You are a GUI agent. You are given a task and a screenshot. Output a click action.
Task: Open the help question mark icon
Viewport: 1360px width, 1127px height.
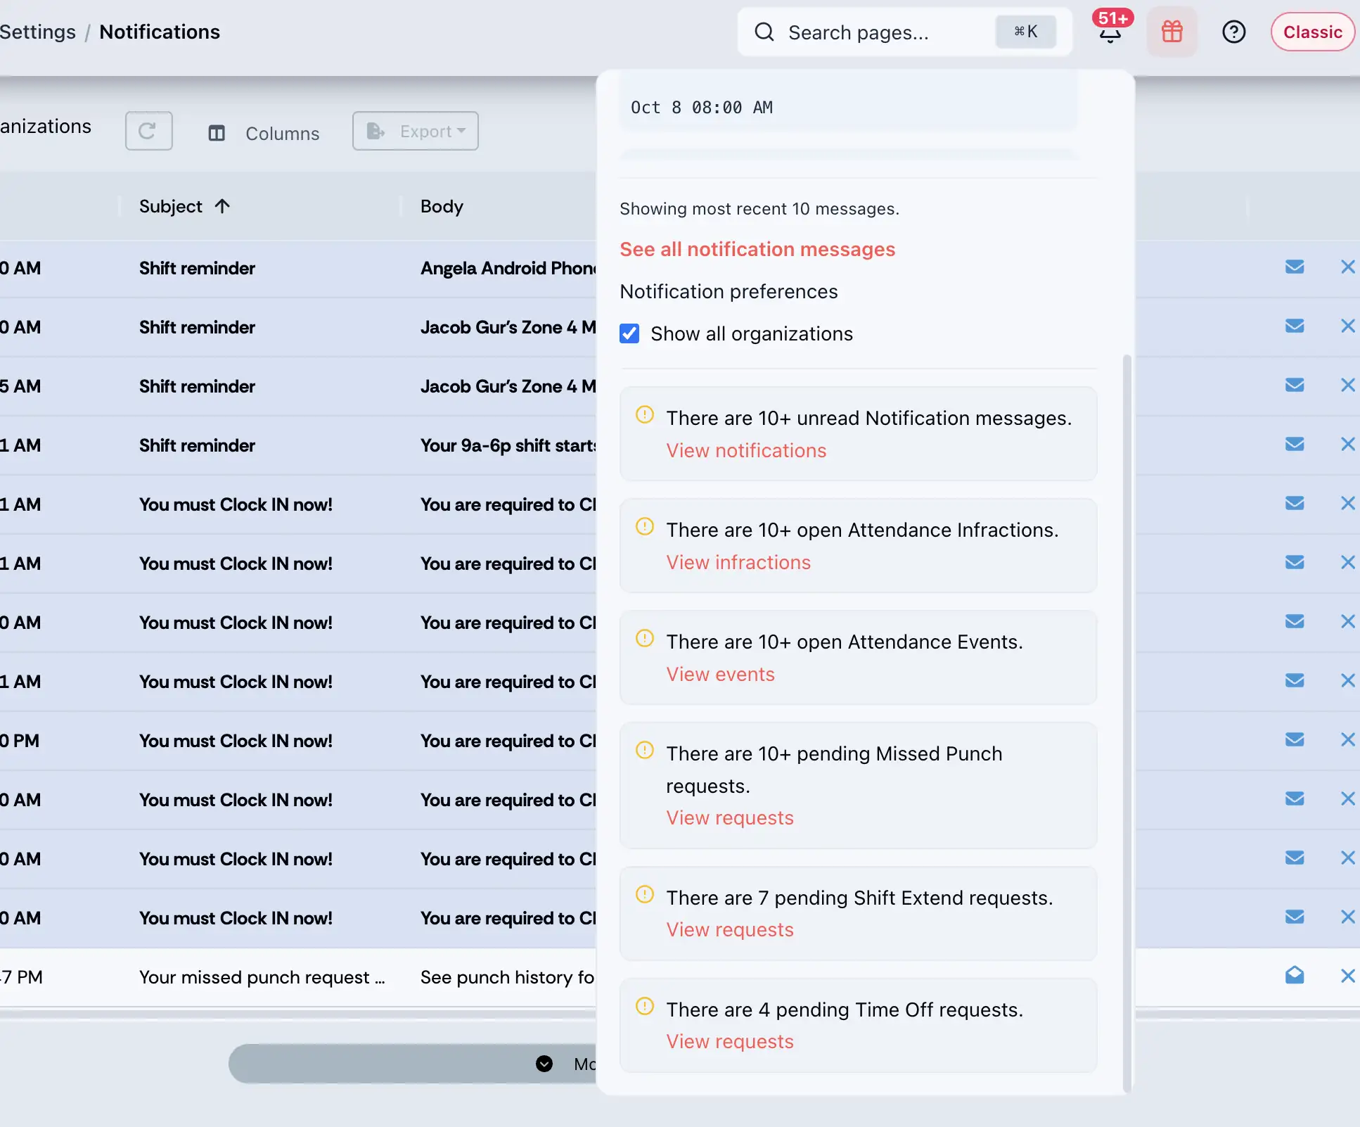pos(1233,32)
